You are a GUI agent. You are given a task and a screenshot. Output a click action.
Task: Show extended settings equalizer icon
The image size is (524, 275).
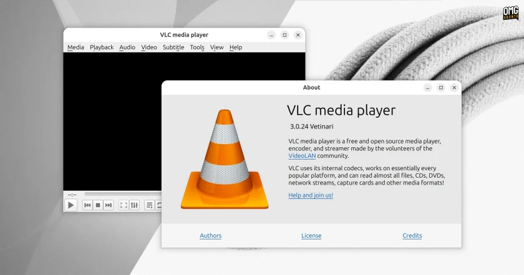tap(134, 205)
